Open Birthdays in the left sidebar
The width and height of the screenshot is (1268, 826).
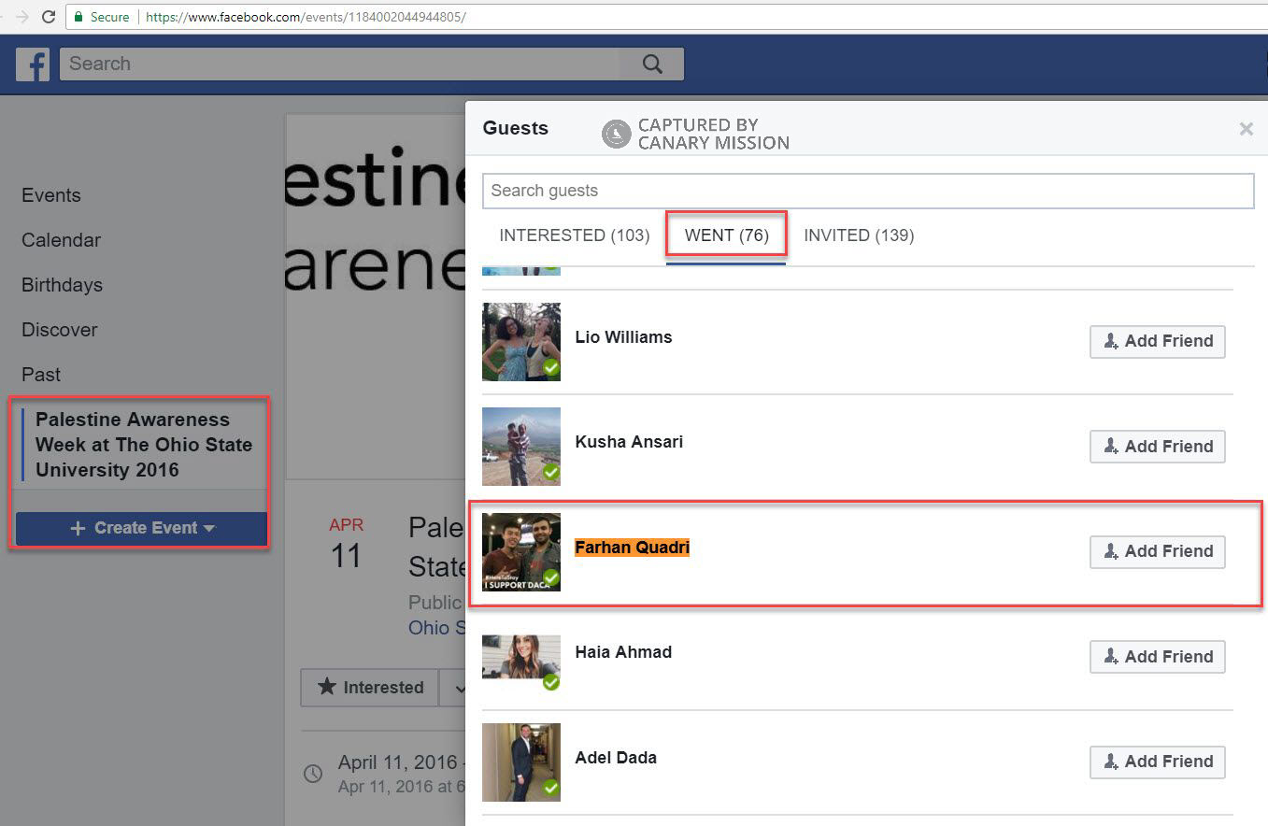[x=62, y=285]
